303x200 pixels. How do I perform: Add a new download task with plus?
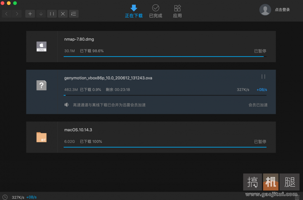click(x=30, y=14)
